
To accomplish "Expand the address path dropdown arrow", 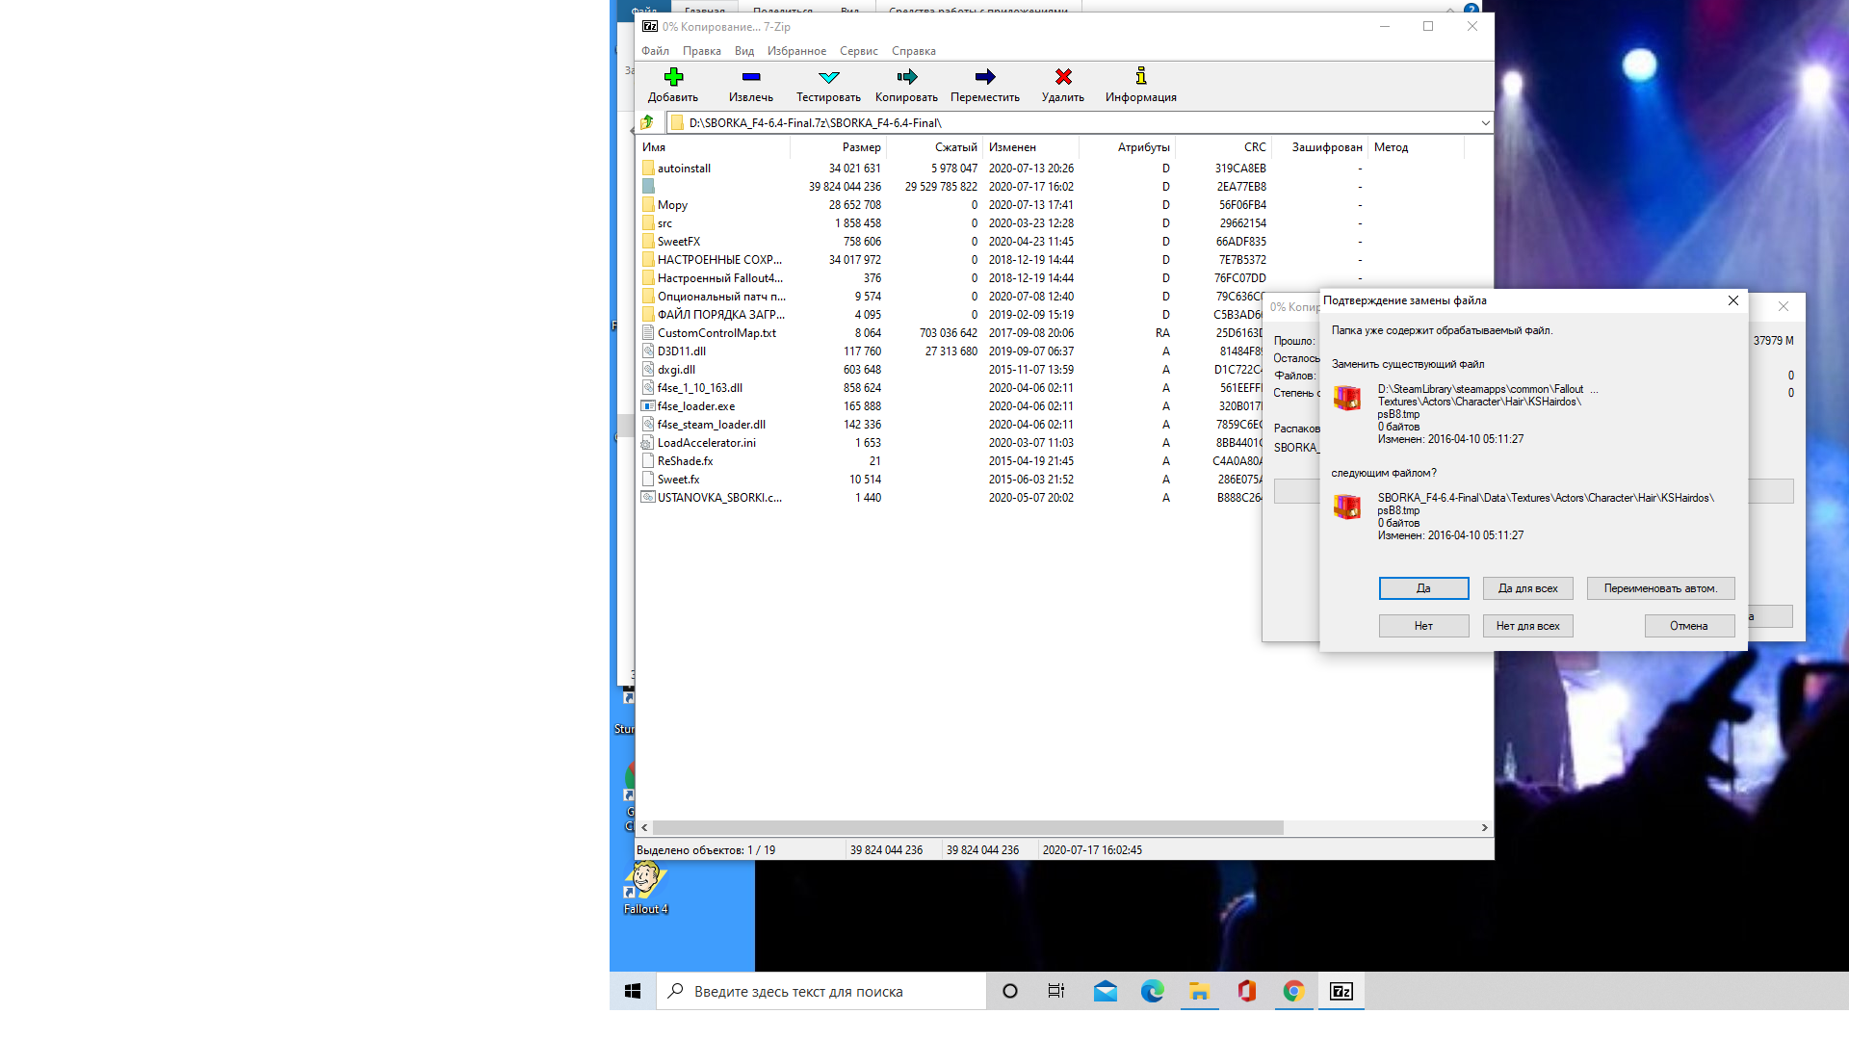I will tap(1485, 122).
